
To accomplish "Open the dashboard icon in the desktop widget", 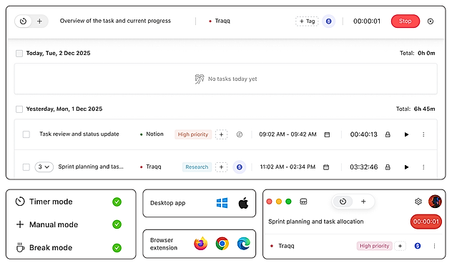I will [303, 202].
